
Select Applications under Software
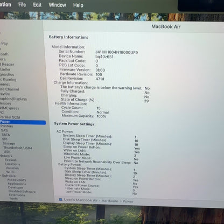[x=17, y=184]
